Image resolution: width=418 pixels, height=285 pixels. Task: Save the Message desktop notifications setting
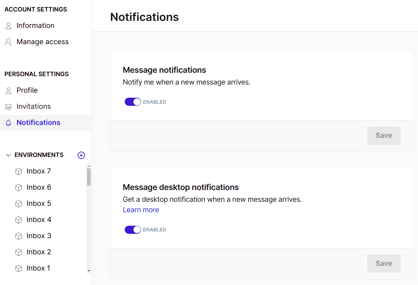click(x=384, y=263)
